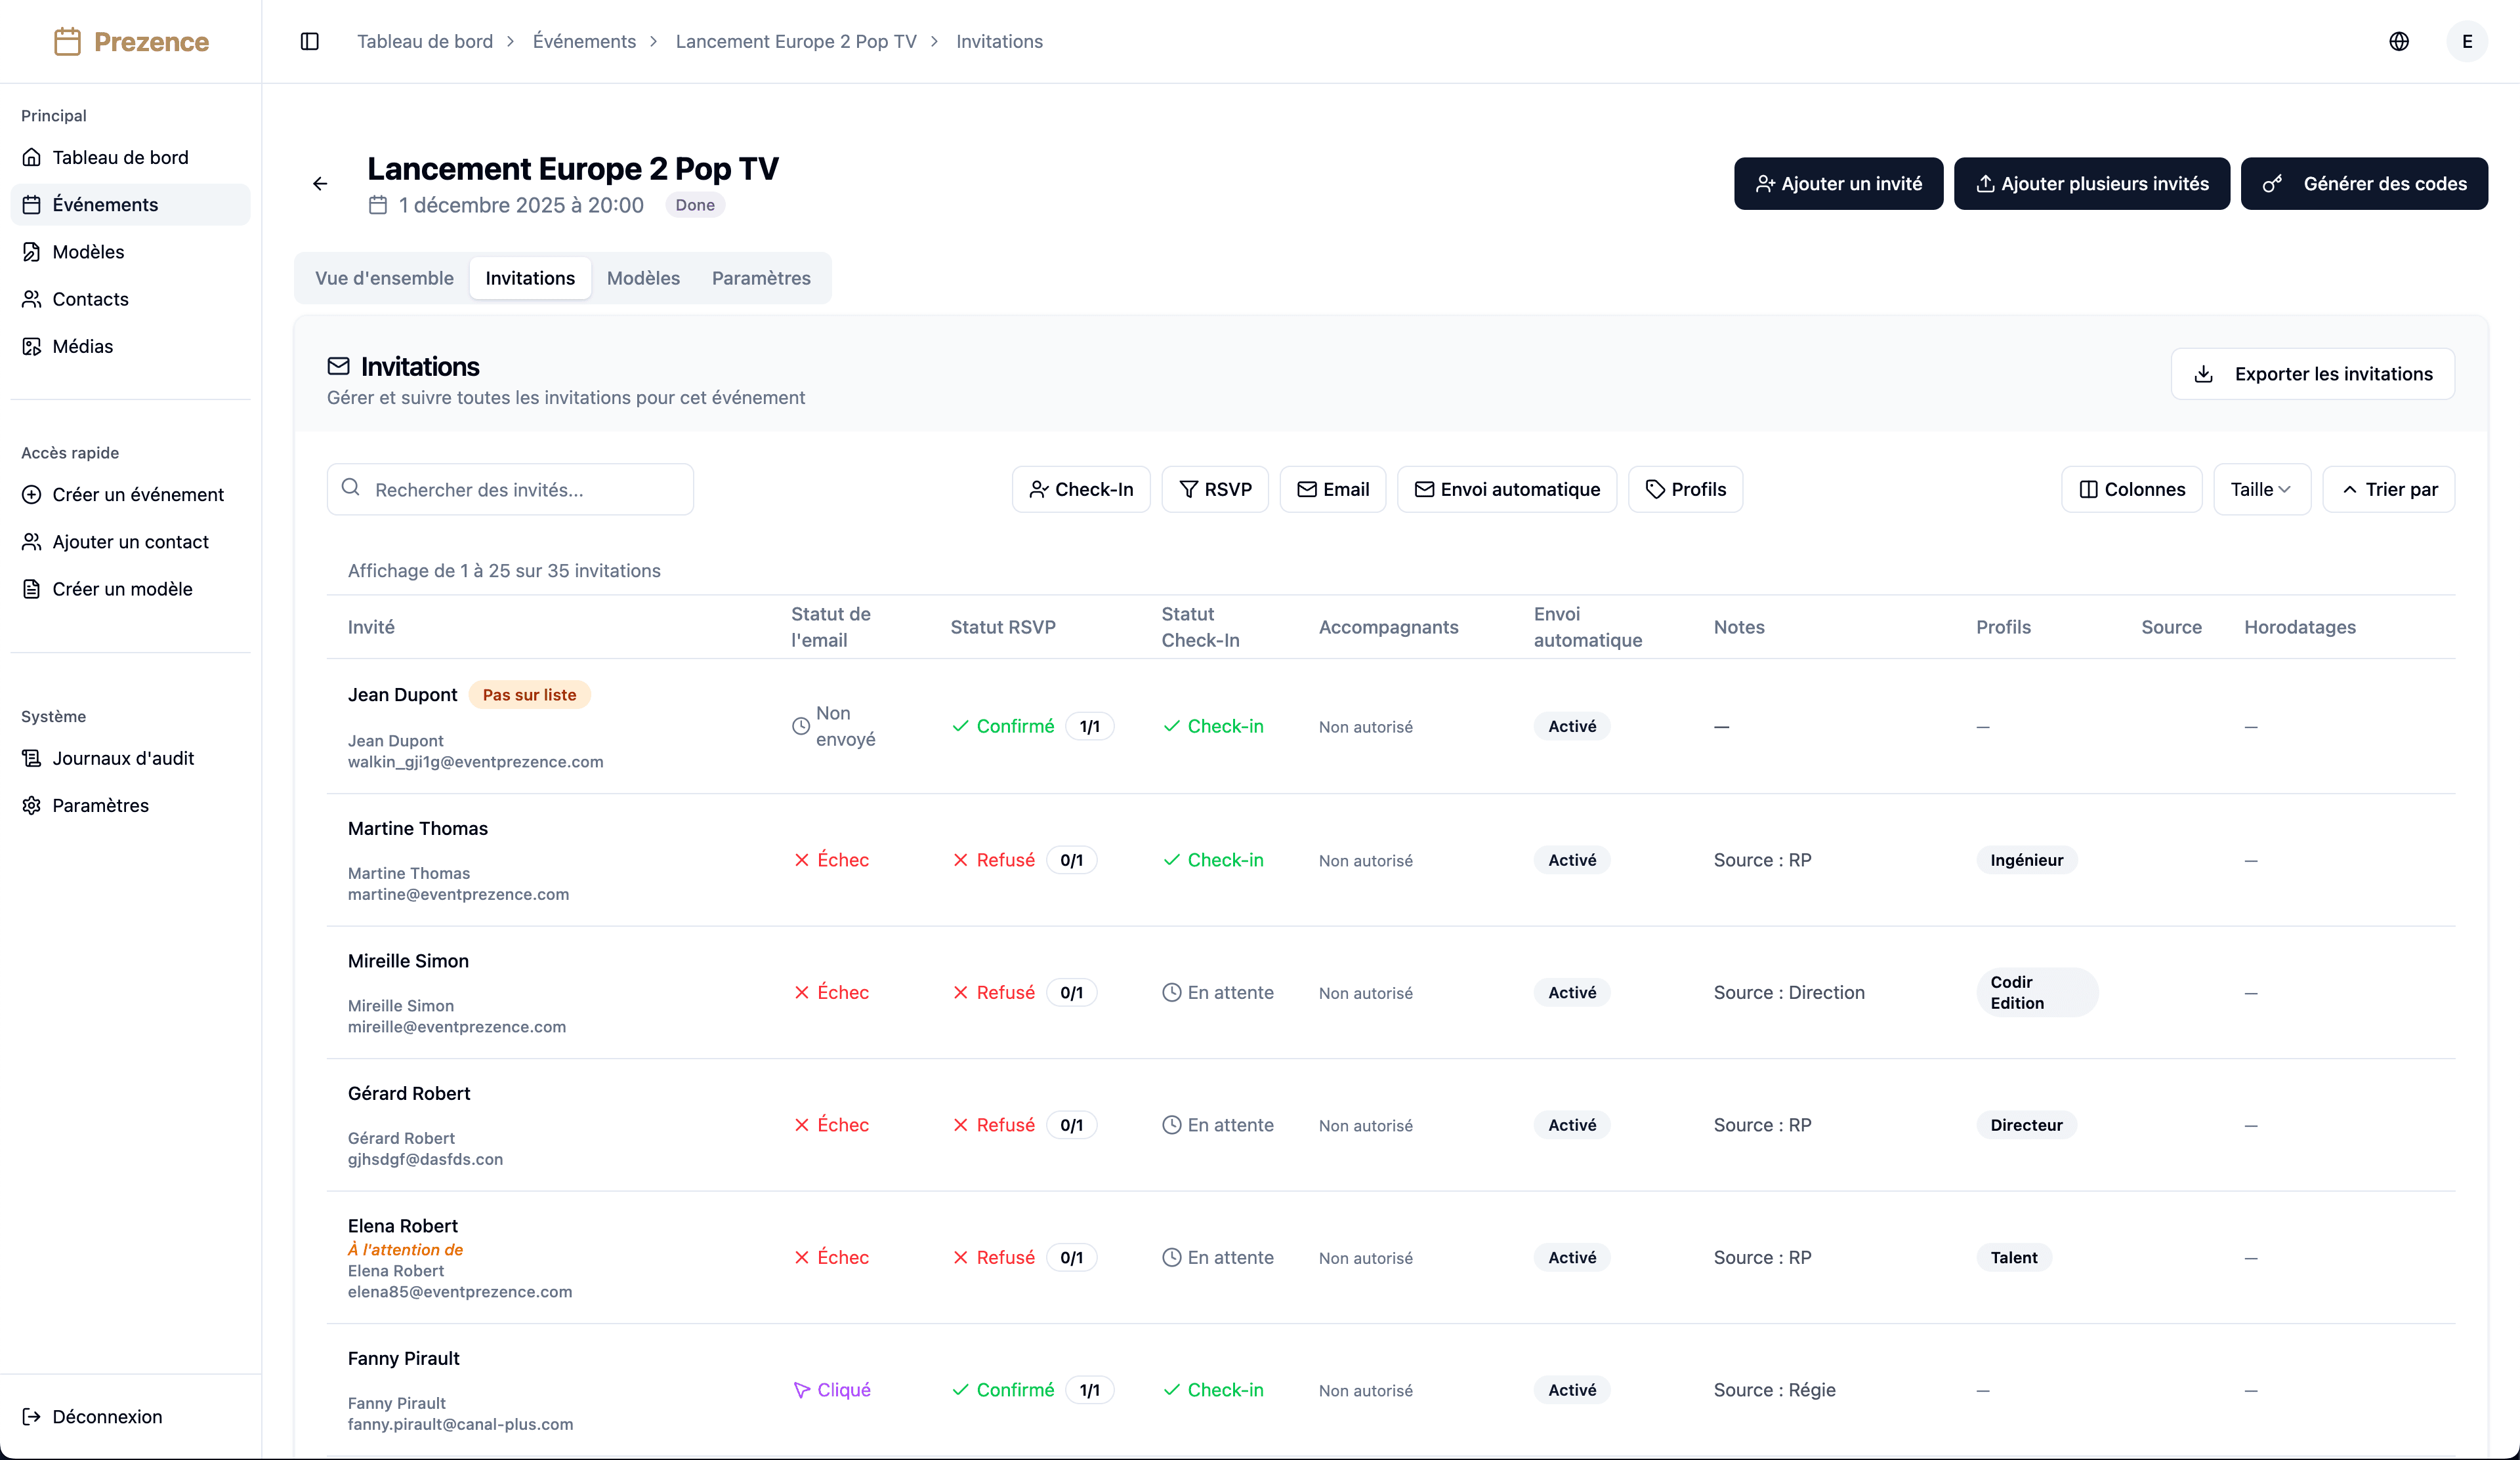
Task: Toggle the RSVP filter button
Action: (1214, 490)
